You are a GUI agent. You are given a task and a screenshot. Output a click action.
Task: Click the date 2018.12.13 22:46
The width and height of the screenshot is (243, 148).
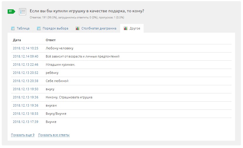(x=26, y=65)
